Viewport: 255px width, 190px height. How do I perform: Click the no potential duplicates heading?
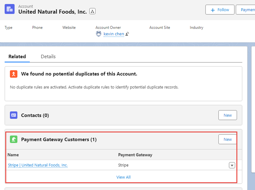pos(79,74)
